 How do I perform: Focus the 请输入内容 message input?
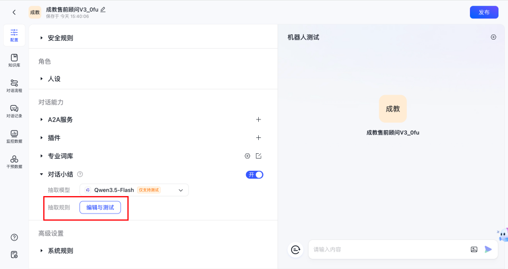point(389,249)
